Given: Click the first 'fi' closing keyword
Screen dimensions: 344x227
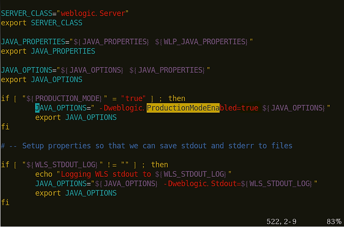Looking at the screenshot, I should click(x=5, y=127).
